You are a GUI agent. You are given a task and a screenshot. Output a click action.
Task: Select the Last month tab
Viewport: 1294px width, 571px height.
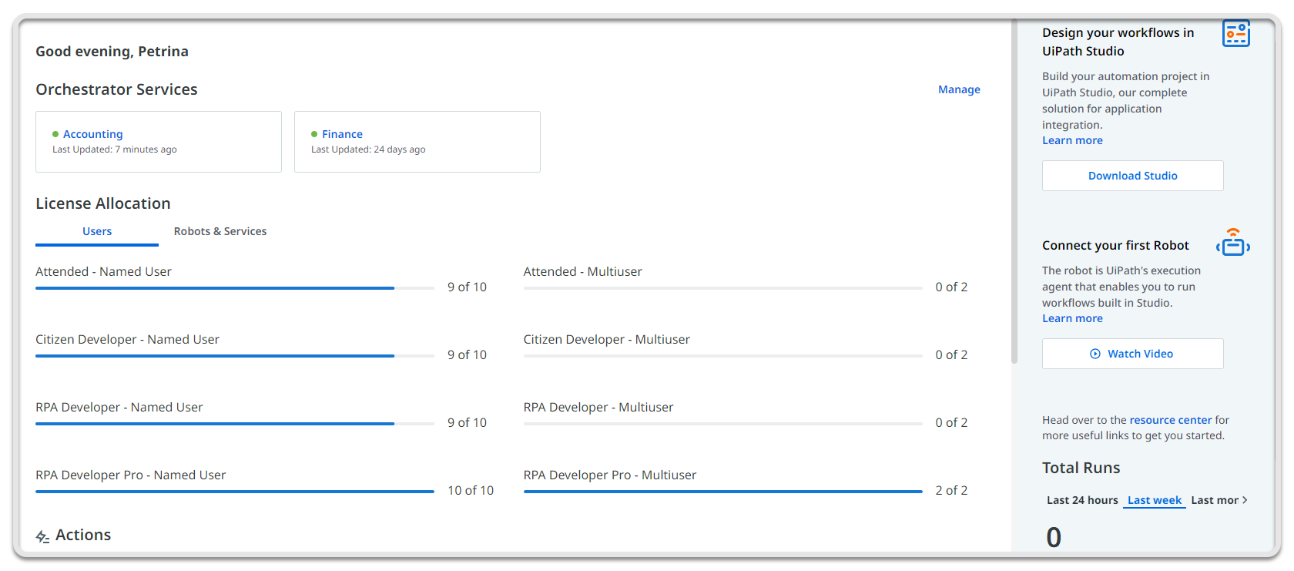[1215, 500]
